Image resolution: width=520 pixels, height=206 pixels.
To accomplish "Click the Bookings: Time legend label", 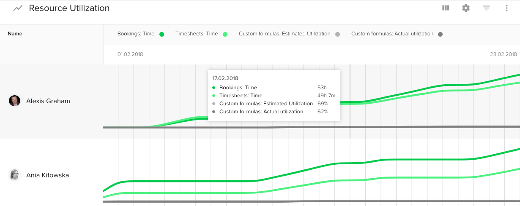I will pyautogui.click(x=136, y=34).
